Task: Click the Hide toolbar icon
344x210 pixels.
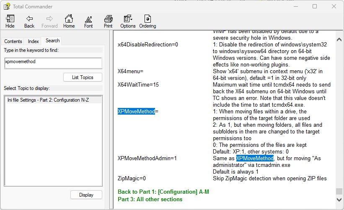Action: point(10,21)
